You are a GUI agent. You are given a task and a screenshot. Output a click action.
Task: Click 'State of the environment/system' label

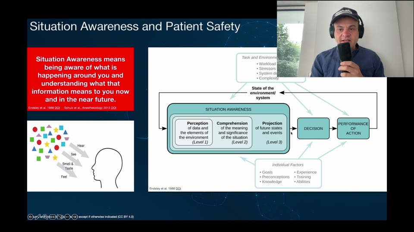(263, 93)
